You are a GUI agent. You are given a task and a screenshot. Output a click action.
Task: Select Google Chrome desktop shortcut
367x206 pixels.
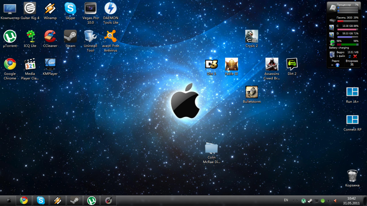[x=10, y=69]
